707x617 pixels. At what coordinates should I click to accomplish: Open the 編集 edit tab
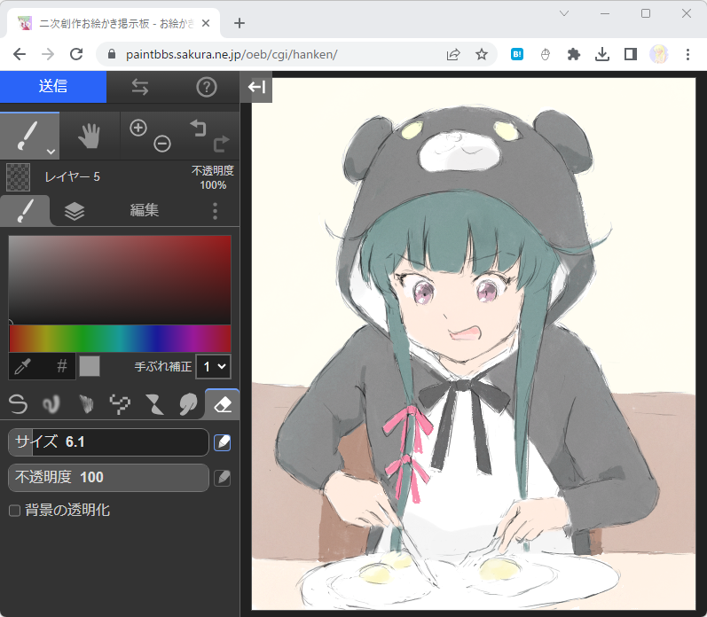pyautogui.click(x=145, y=211)
